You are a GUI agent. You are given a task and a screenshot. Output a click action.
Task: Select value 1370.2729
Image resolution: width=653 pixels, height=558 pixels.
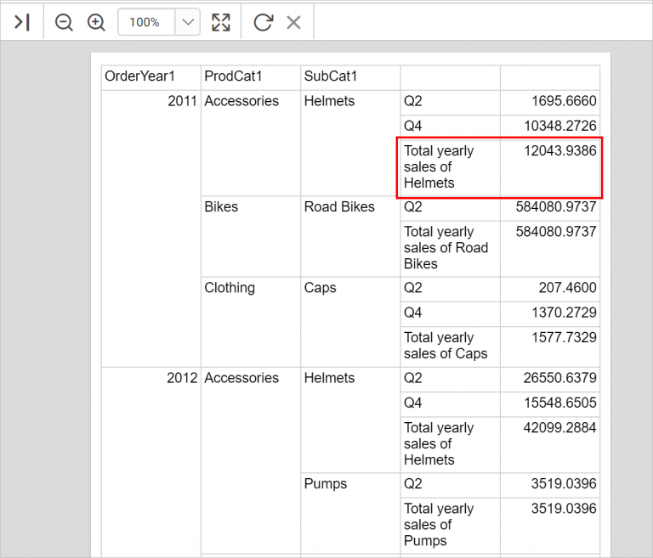550,313
